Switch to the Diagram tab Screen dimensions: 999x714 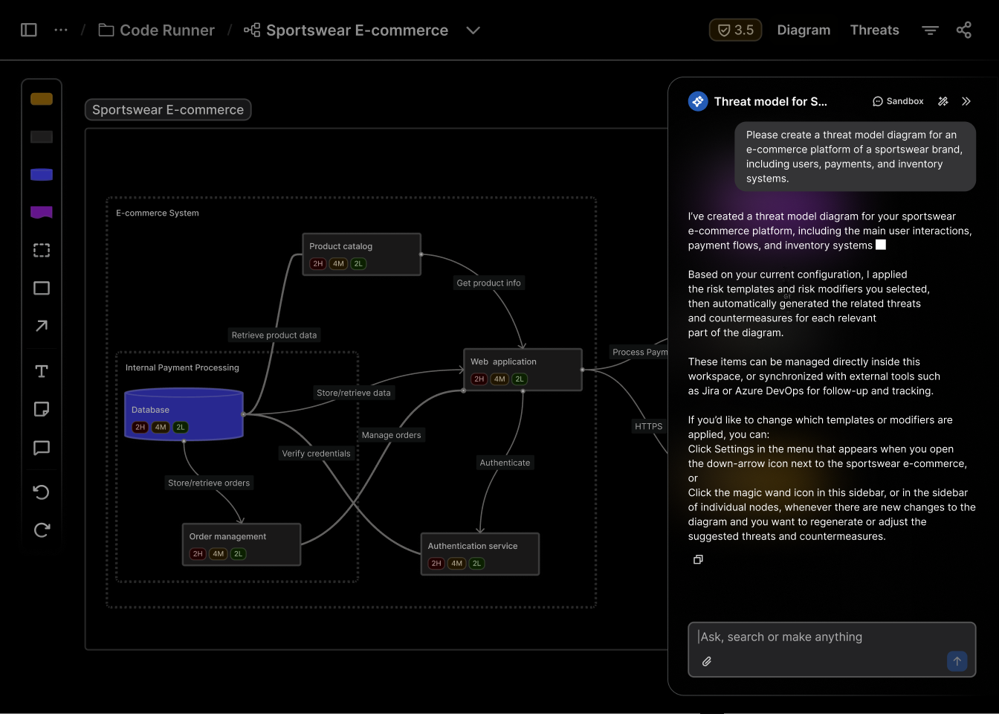(x=804, y=30)
